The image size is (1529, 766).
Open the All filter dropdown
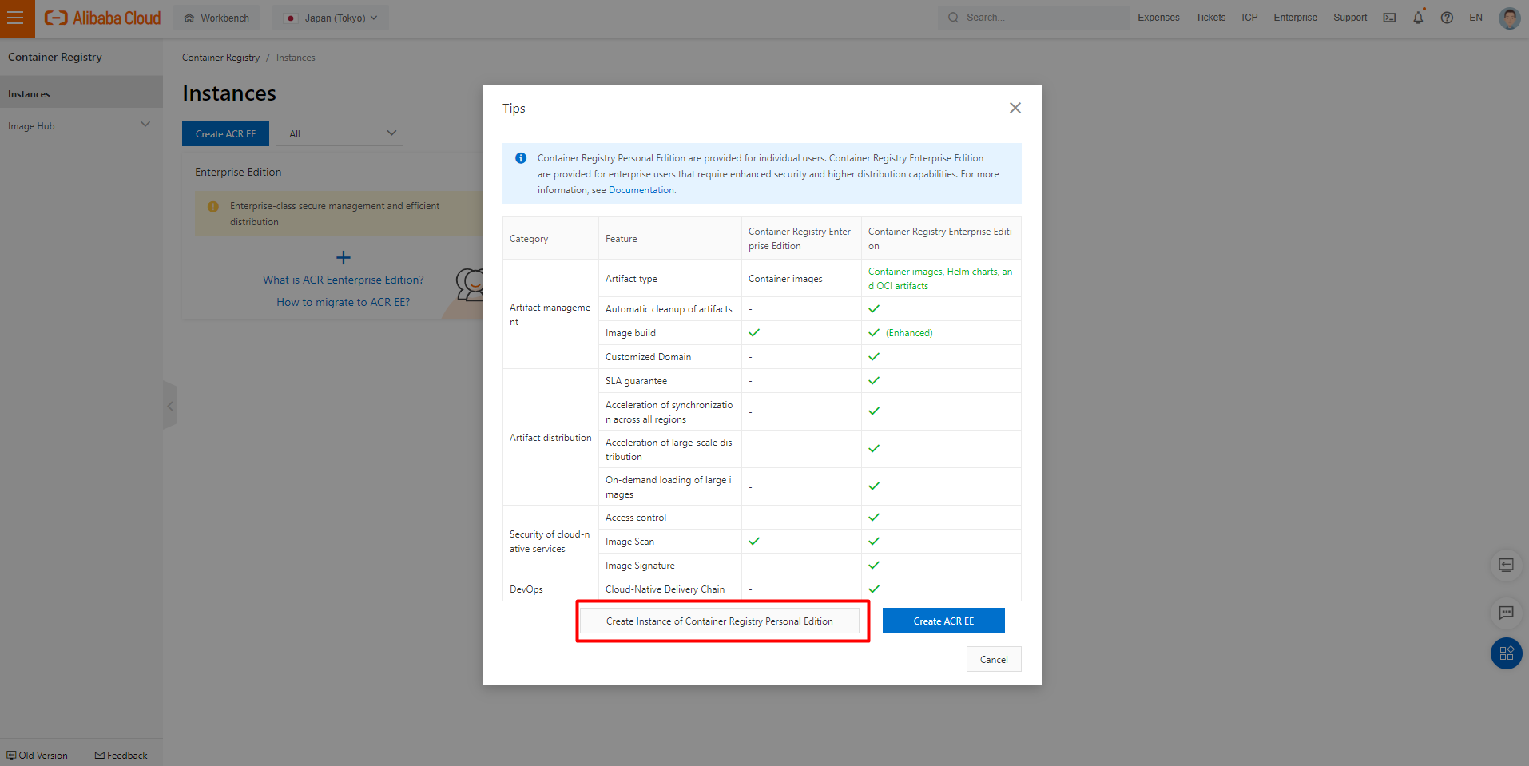coord(340,133)
